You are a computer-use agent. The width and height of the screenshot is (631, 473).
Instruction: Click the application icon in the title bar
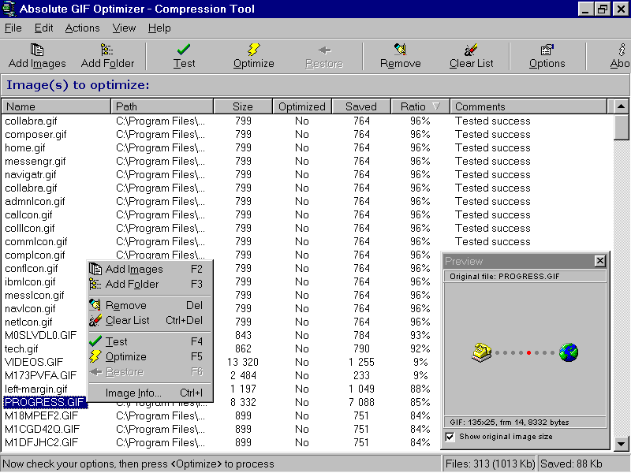tap(8, 9)
